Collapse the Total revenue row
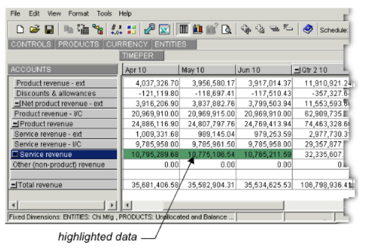Screen dimensions: 373x252 tap(13, 185)
